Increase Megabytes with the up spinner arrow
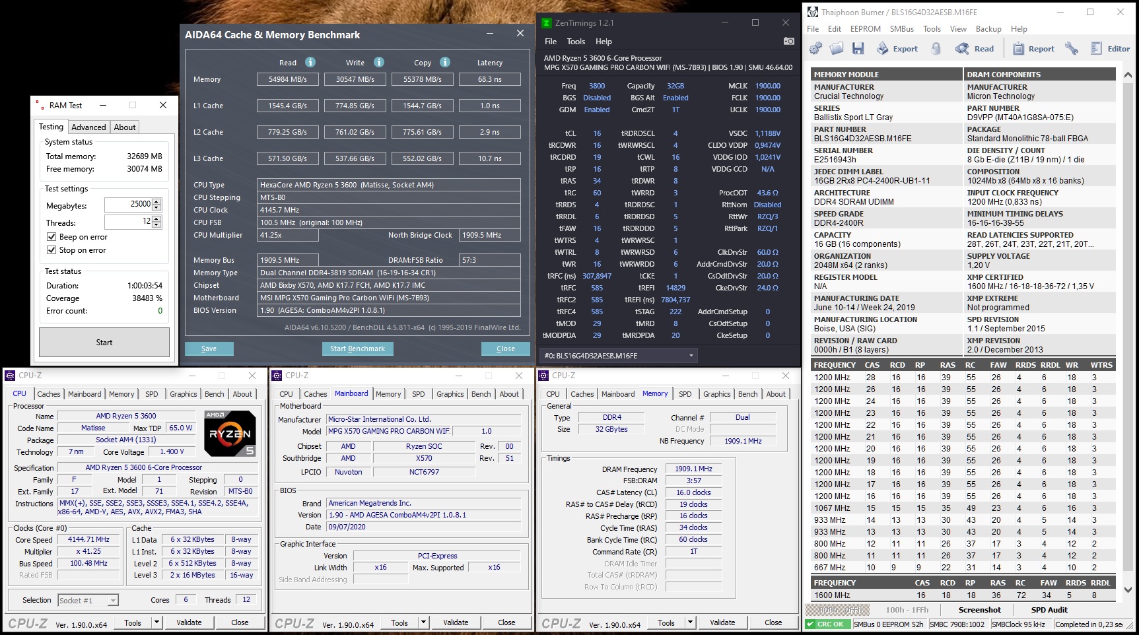Image resolution: width=1139 pixels, height=635 pixels. tap(156, 202)
